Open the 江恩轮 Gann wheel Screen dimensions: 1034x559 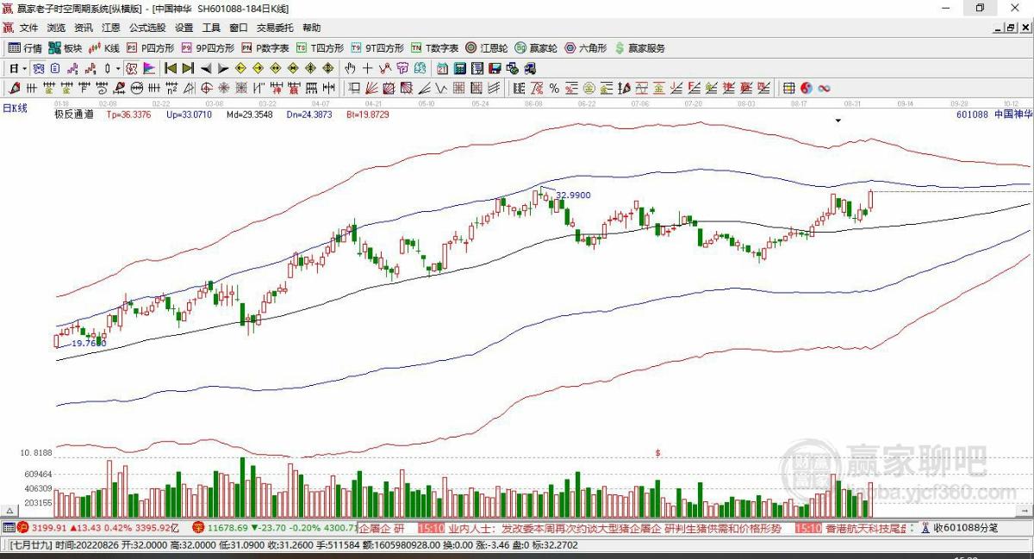488,48
